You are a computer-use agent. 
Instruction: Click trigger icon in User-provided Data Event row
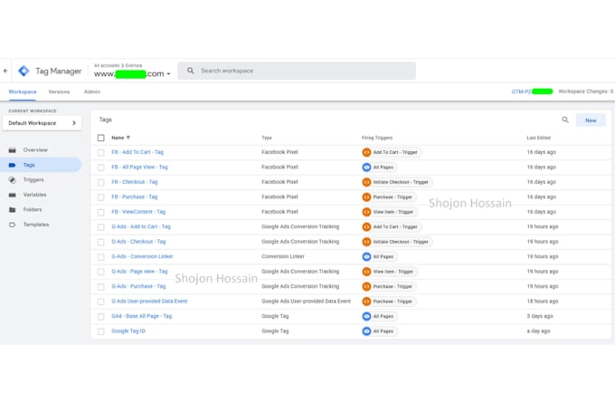(366, 302)
